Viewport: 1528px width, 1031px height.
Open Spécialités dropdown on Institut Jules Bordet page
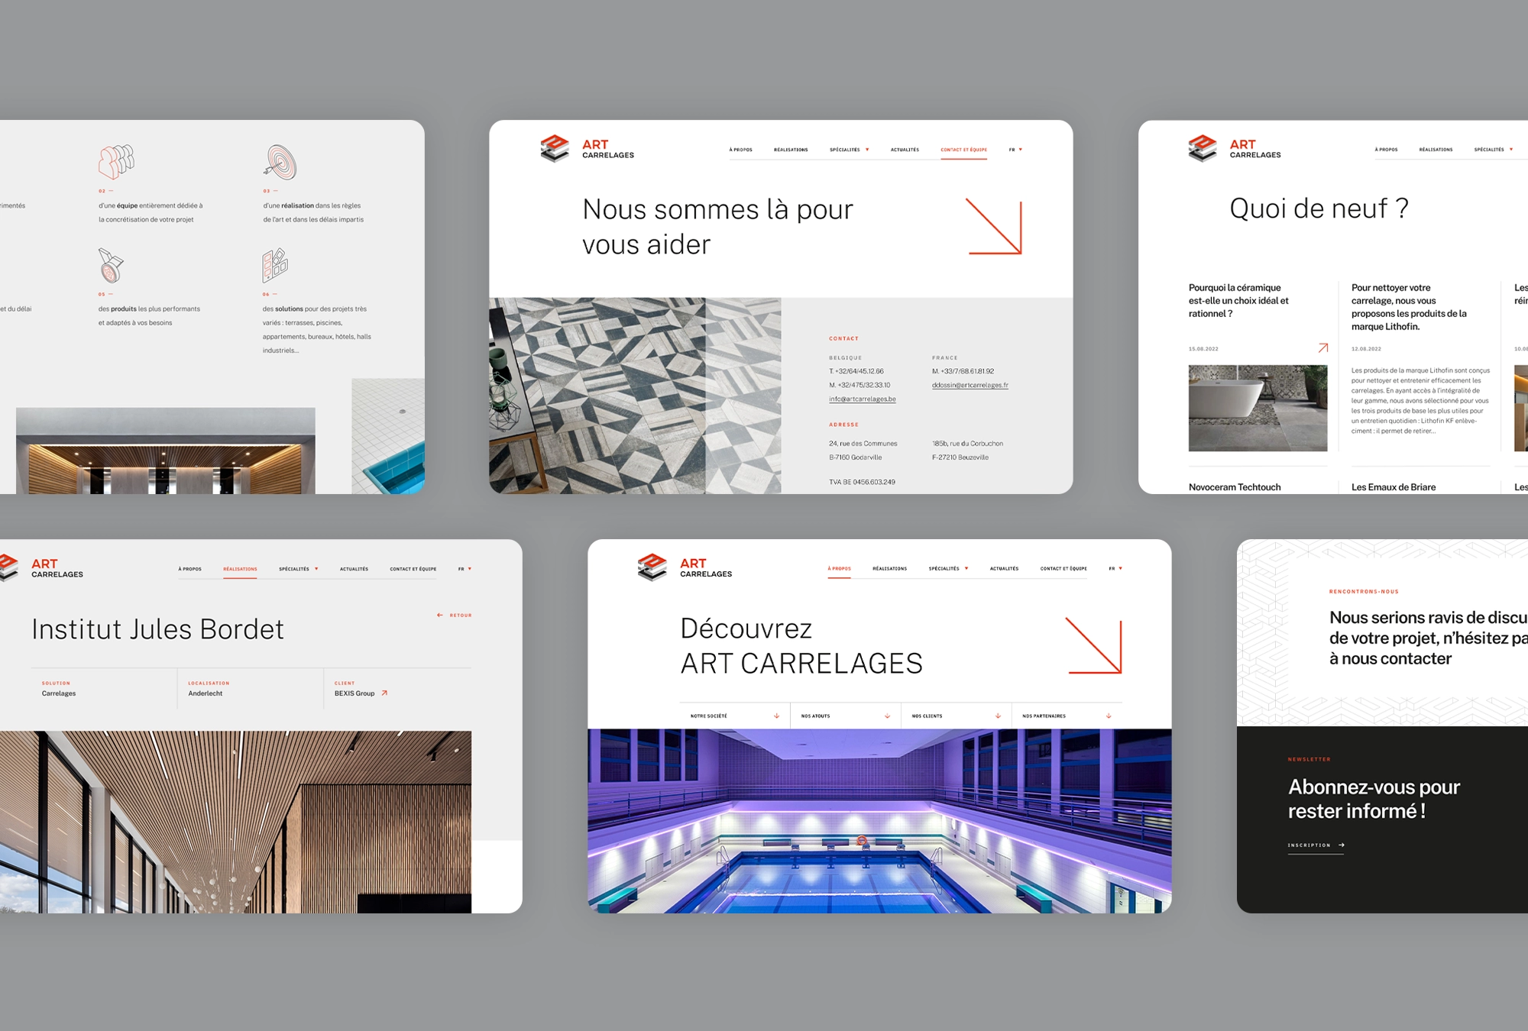click(x=298, y=569)
